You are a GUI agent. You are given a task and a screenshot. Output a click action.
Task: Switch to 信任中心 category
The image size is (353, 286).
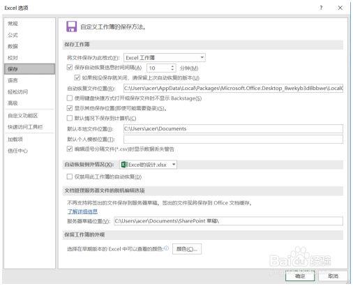[x=17, y=151]
